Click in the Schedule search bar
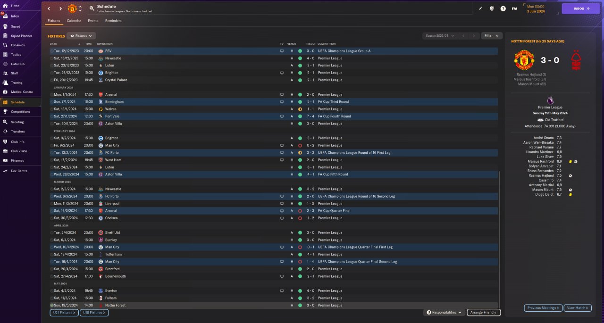The image size is (604, 323). (281, 8)
